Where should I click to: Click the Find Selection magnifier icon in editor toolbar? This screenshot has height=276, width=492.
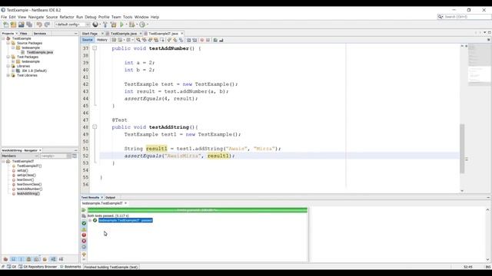(x=138, y=40)
